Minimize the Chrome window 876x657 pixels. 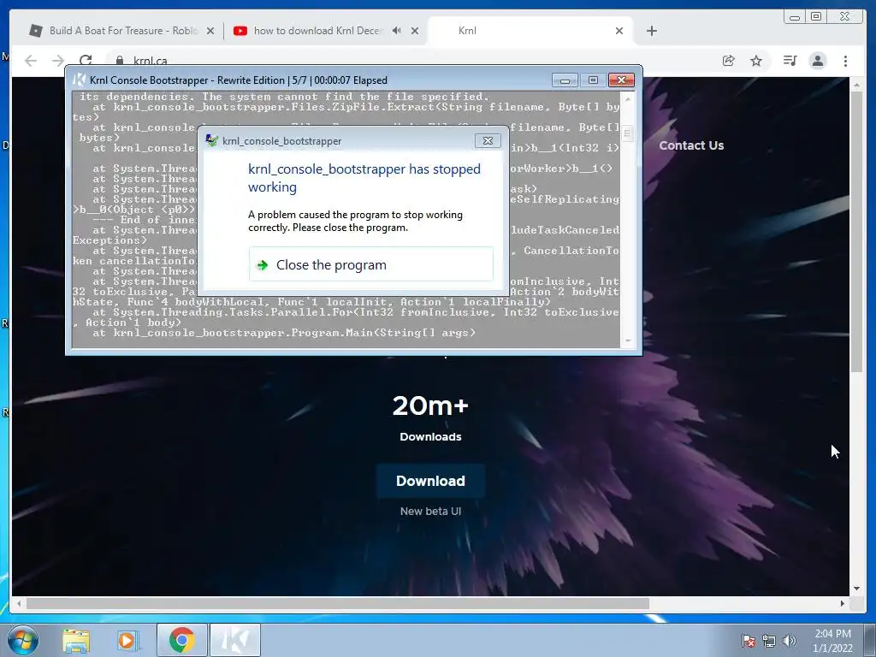tap(795, 17)
